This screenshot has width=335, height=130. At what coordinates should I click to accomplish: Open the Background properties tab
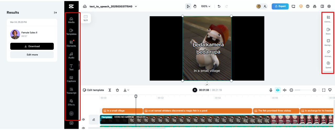328,43
